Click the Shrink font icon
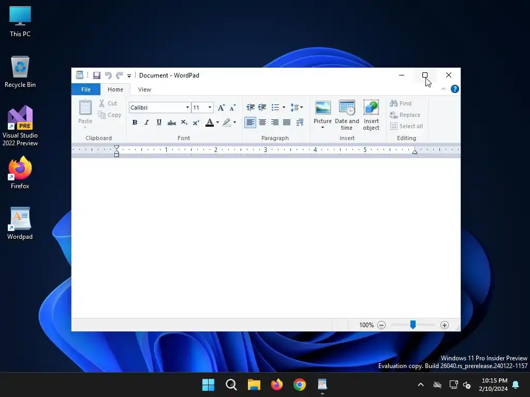This screenshot has width=530, height=397. pos(232,108)
